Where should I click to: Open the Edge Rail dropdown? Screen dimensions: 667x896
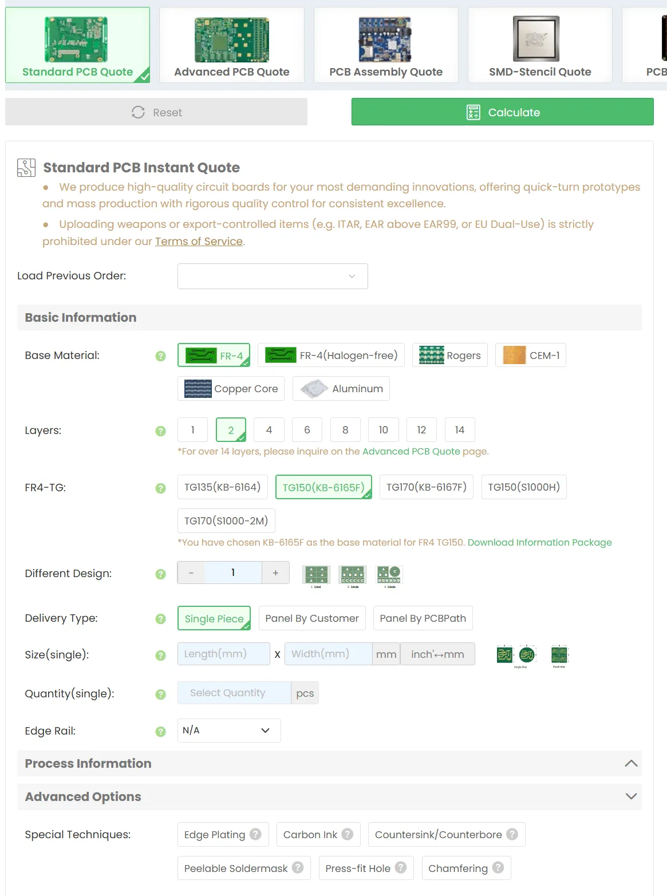click(229, 731)
